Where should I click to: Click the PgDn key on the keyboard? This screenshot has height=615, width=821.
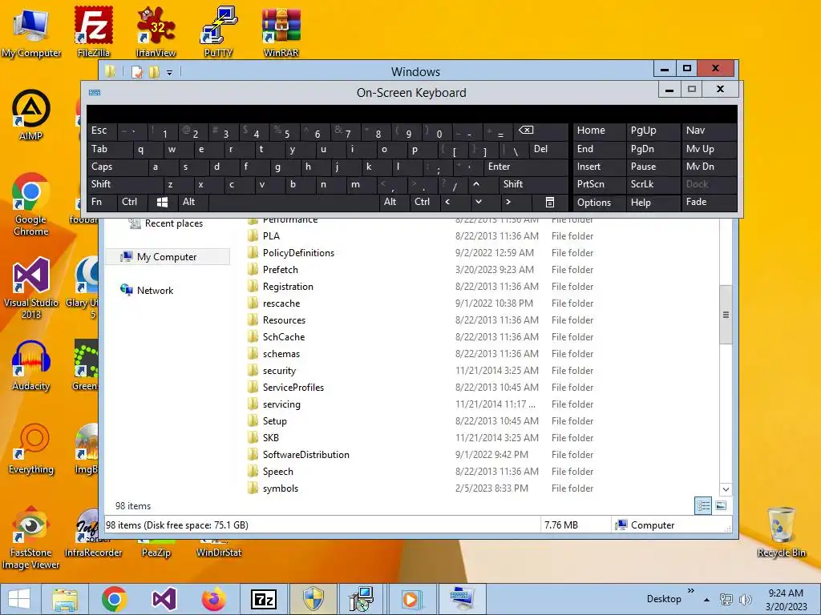tap(653, 149)
